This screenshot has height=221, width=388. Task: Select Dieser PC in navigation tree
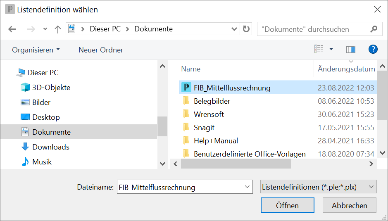[x=43, y=73]
